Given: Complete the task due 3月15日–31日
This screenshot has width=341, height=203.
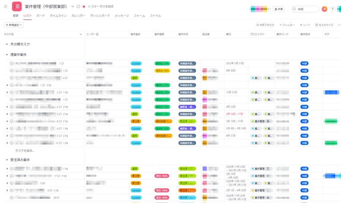Looking at the screenshot, I should pos(12,121).
